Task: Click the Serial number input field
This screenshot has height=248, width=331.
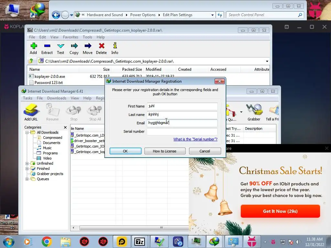Action: pos(182,131)
